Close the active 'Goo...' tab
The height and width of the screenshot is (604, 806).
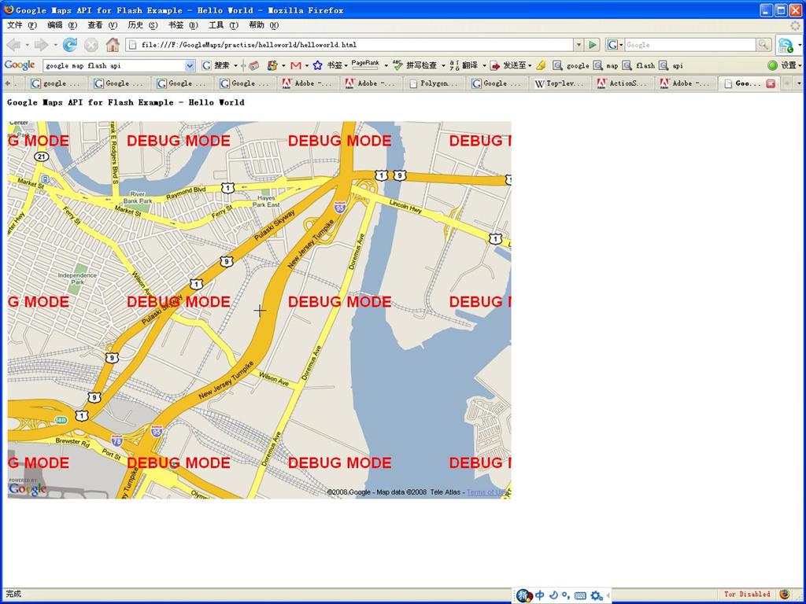(x=771, y=83)
